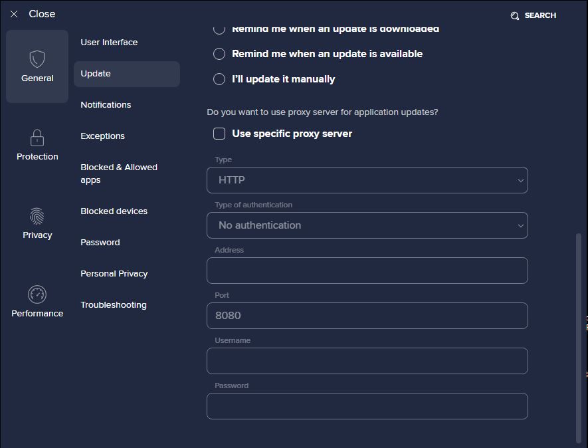
Task: Click the X close icon
Action: click(14, 14)
